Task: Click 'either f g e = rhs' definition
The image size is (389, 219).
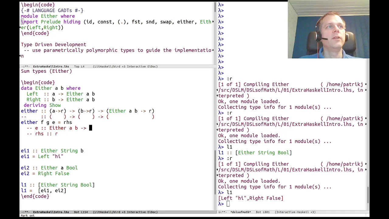Action: pos(46,122)
